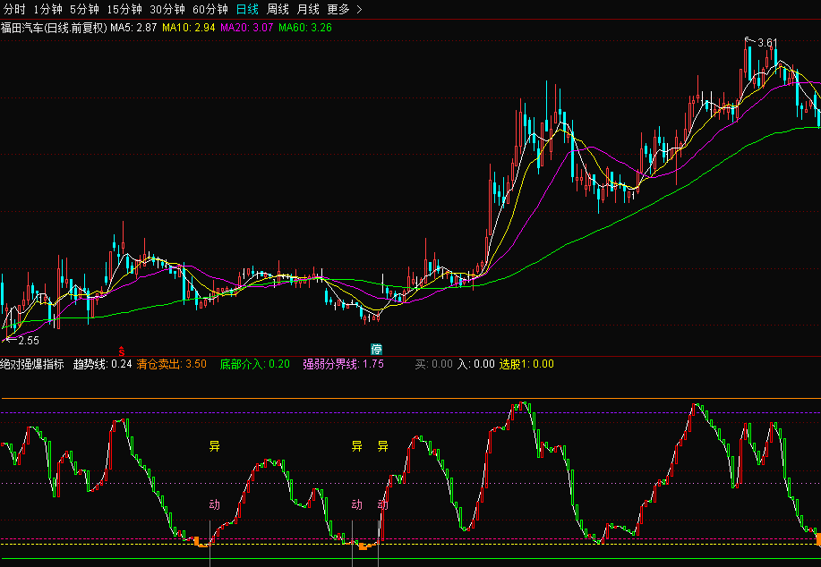
Task: Click the green MA60: 3.26 label
Action: tap(305, 28)
